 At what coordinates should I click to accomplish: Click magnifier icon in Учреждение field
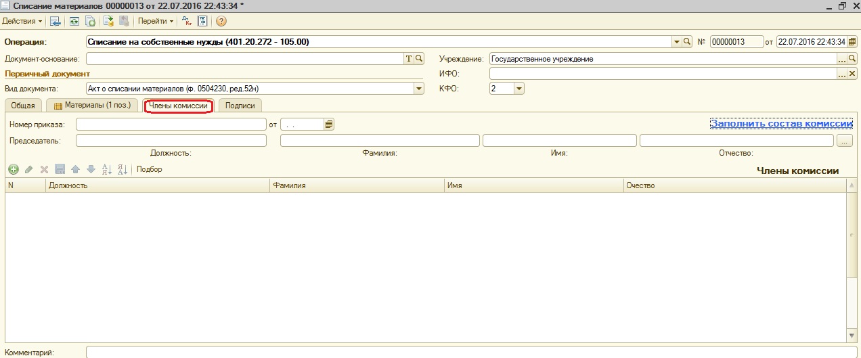[x=852, y=59]
